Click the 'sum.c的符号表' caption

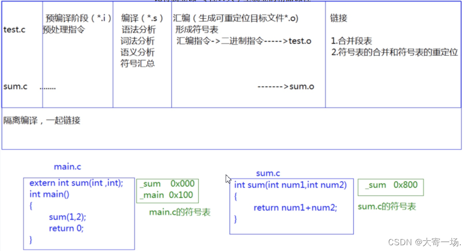(x=387, y=206)
